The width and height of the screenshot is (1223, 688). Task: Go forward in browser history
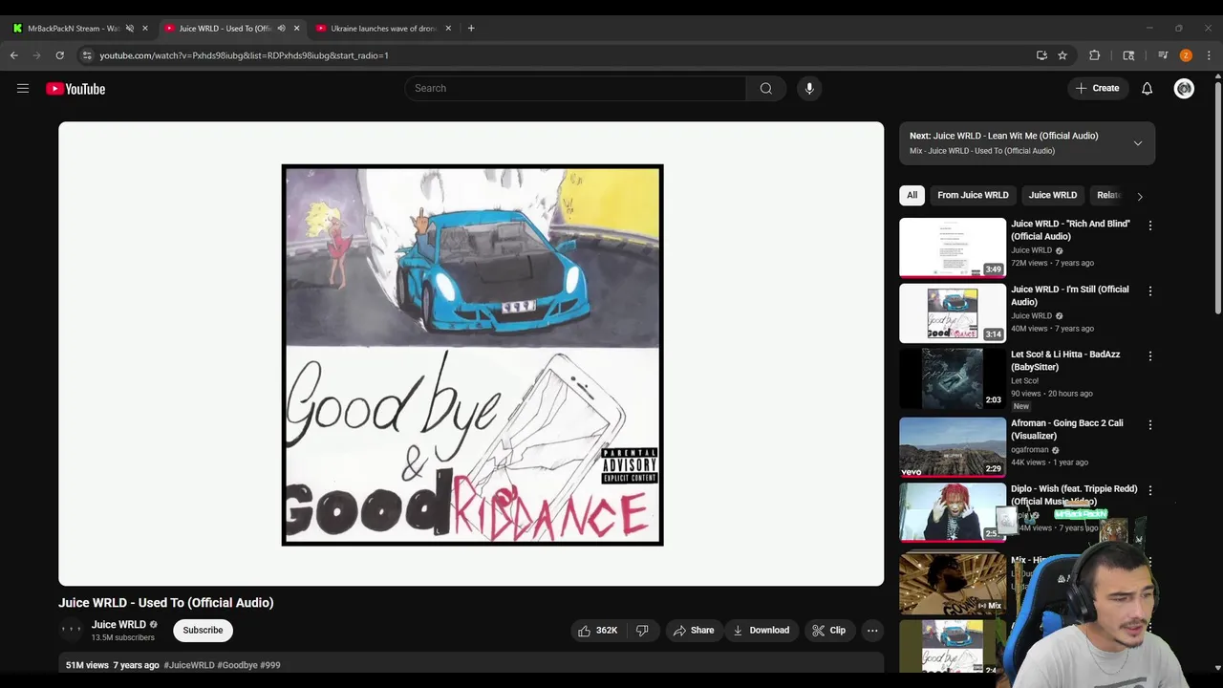tap(37, 55)
